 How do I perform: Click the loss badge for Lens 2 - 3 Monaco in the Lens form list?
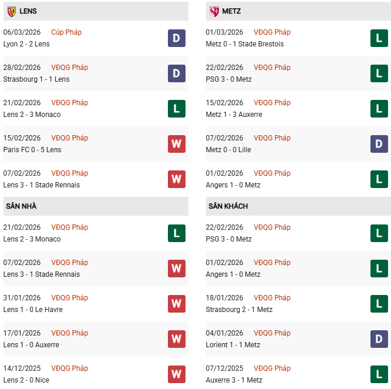(x=177, y=109)
